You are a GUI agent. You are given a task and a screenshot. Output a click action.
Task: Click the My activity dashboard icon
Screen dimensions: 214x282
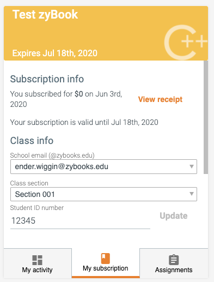coord(37,260)
